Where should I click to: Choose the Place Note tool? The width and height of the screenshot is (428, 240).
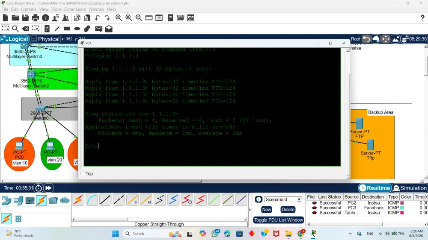(x=47, y=29)
